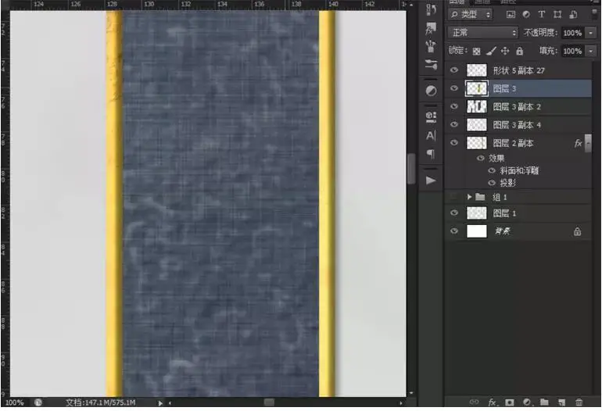
Task: Click the 不透明度 100% value field
Action: pos(573,33)
